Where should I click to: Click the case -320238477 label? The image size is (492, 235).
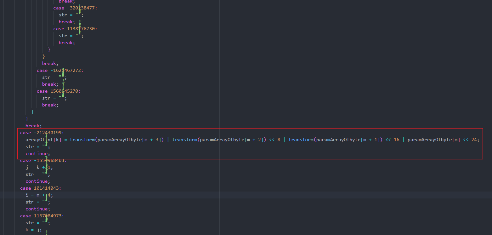click(x=75, y=8)
